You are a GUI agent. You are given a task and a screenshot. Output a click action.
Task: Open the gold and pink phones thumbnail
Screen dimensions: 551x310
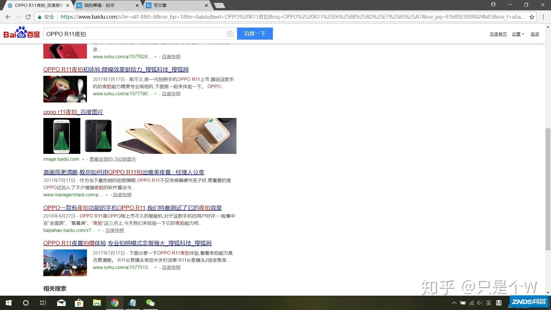pyautogui.click(x=150, y=136)
